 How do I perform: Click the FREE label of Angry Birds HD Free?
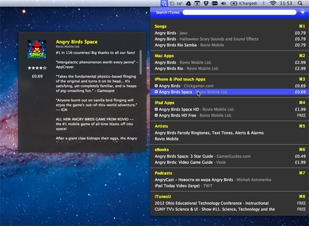[301, 116]
